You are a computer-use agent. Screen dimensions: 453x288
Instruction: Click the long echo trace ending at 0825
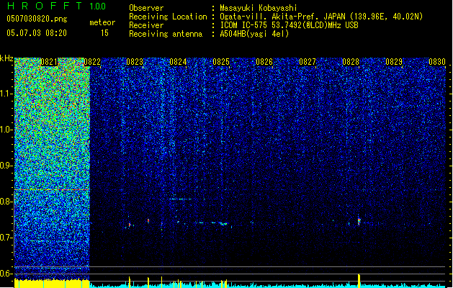pyautogui.click(x=211, y=223)
